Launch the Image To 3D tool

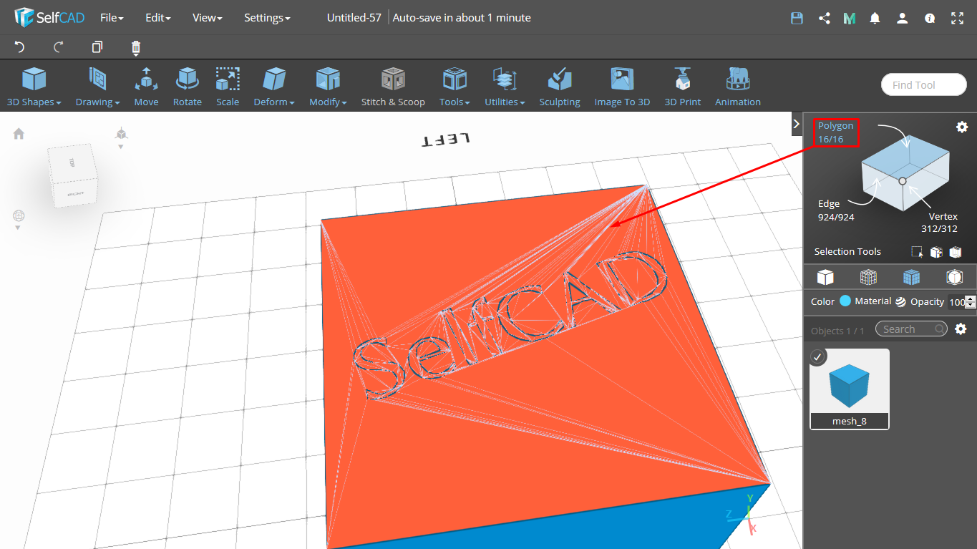(x=622, y=87)
